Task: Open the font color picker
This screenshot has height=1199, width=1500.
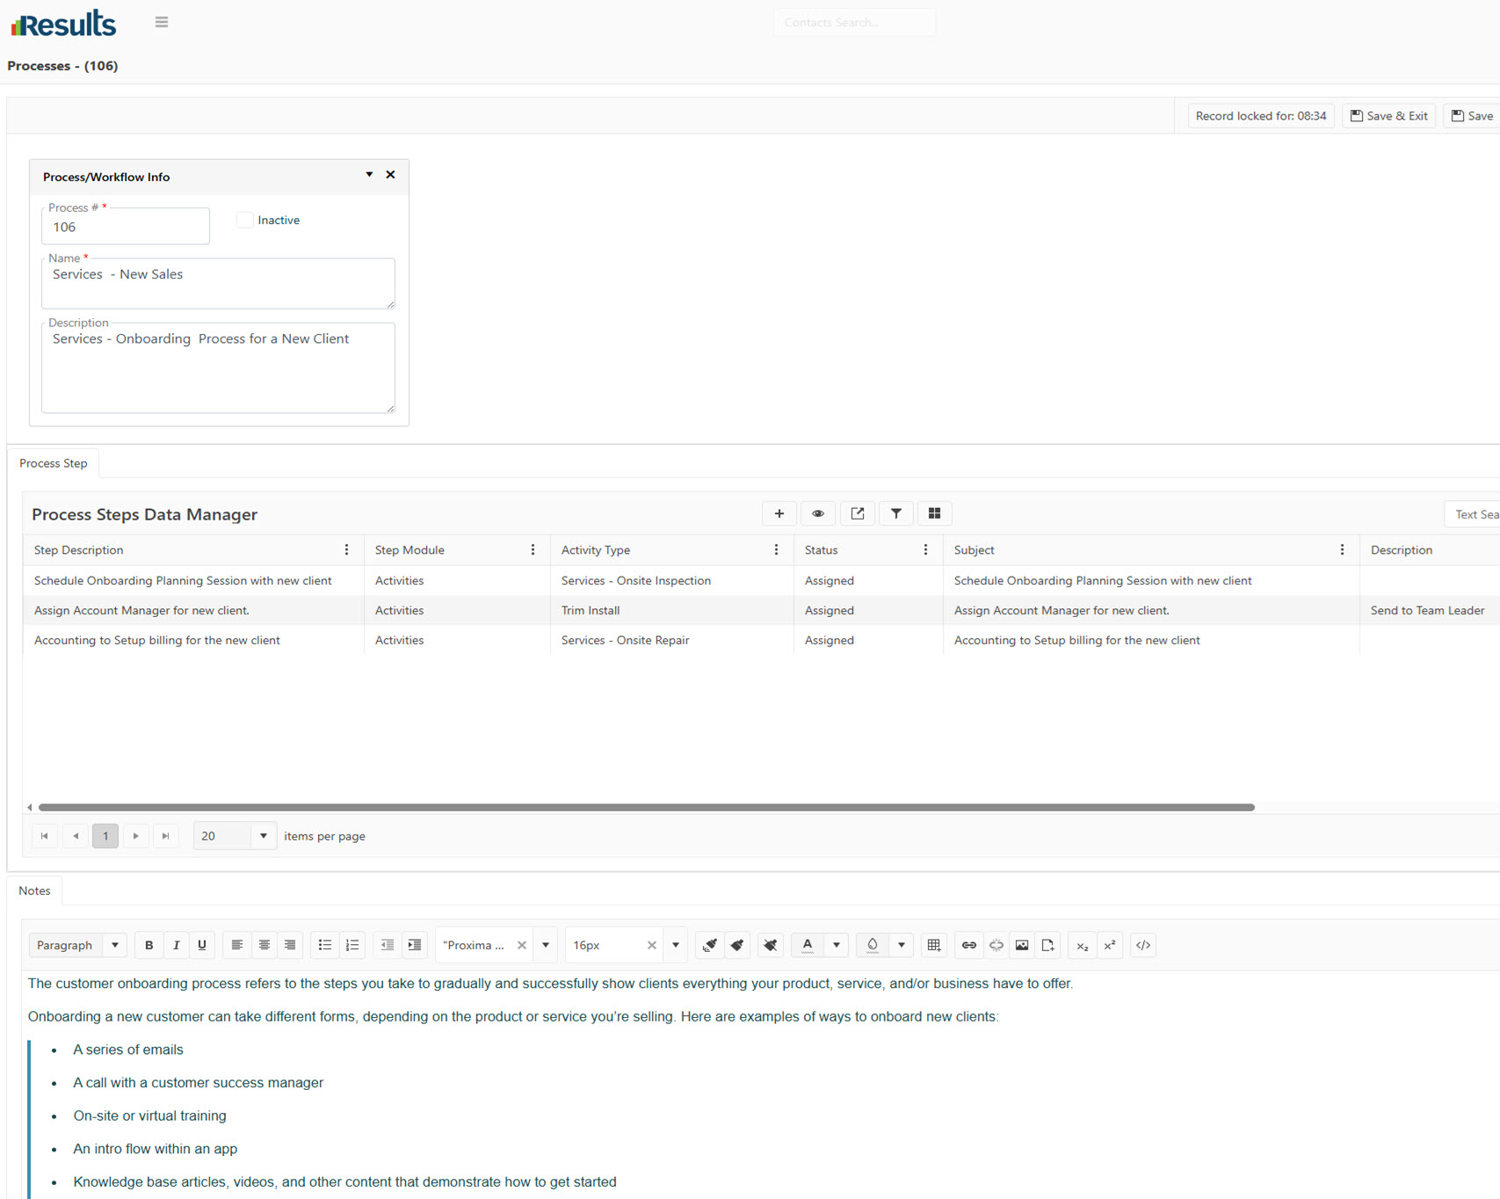Action: coord(808,945)
